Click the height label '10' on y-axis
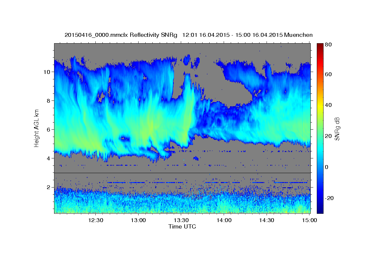The width and height of the screenshot is (384, 256). (48, 72)
